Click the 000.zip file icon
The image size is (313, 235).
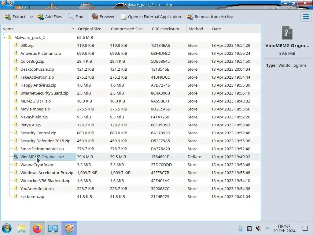pos(16,45)
